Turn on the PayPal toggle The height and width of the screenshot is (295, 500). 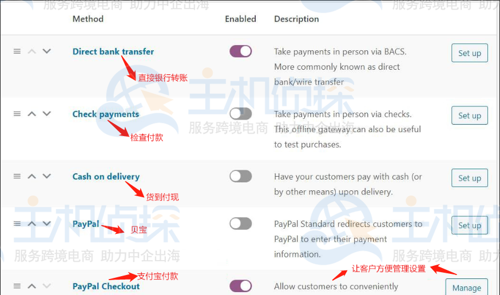[241, 224]
